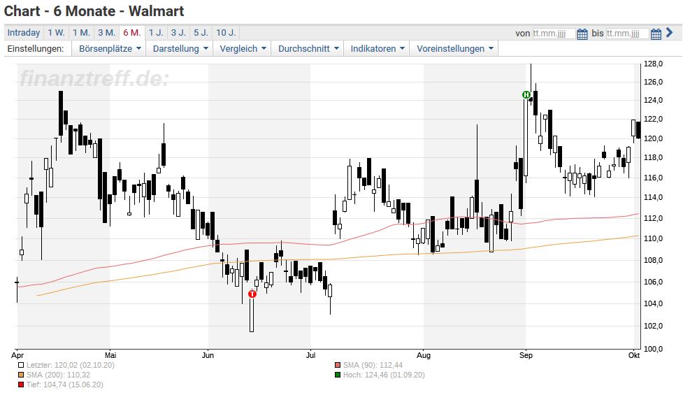Select the 10 J. timeframe
690x395 pixels.
[227, 33]
